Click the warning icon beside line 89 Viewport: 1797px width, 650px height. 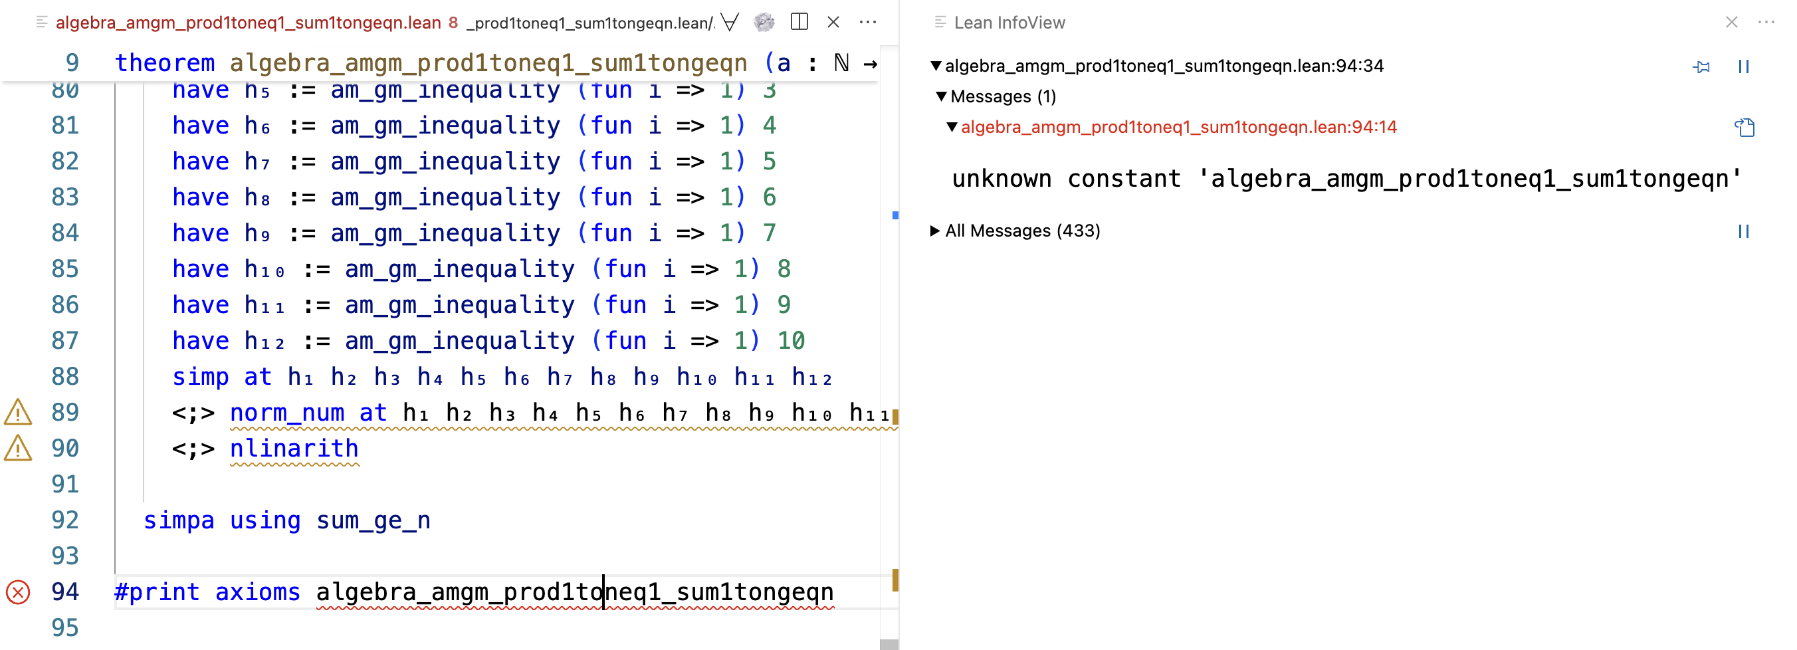coord(18,413)
